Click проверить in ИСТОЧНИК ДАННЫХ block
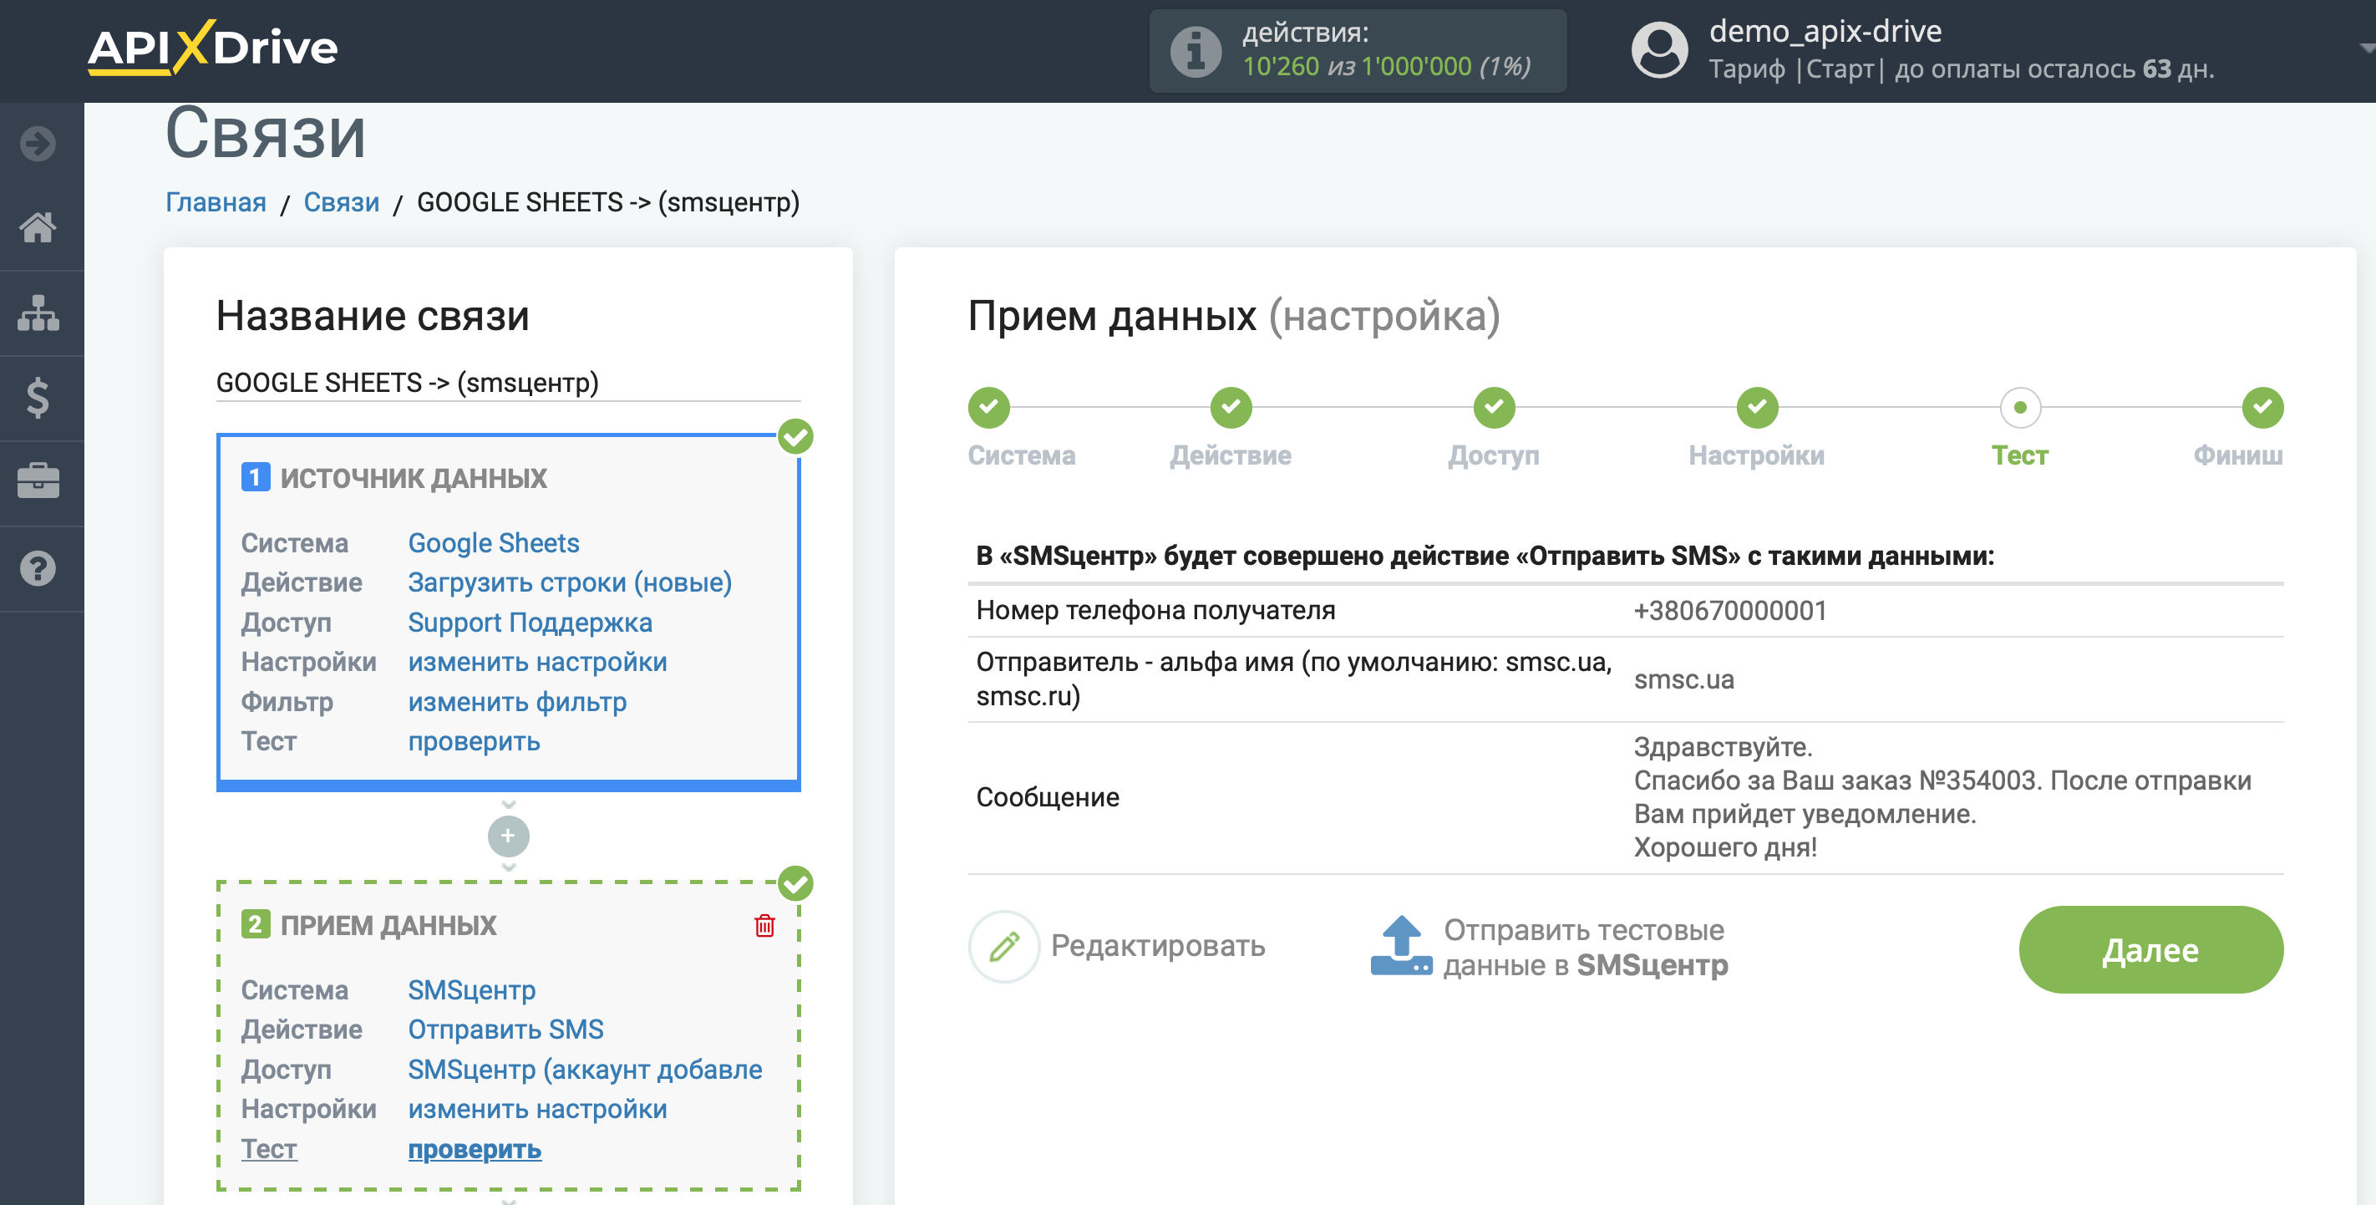Viewport: 2376px width, 1205px height. point(473,741)
